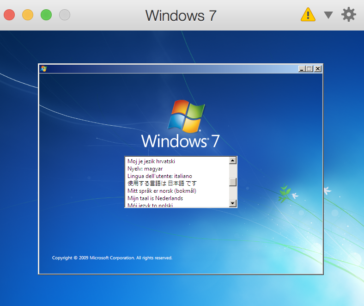Click the gray fourth titlebar button
The image size is (364, 306).
click(65, 15)
